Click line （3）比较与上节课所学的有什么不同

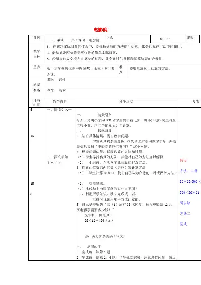coord(107,189)
